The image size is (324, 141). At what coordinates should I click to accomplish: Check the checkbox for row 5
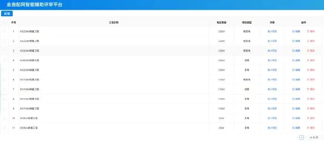coord(4,70)
